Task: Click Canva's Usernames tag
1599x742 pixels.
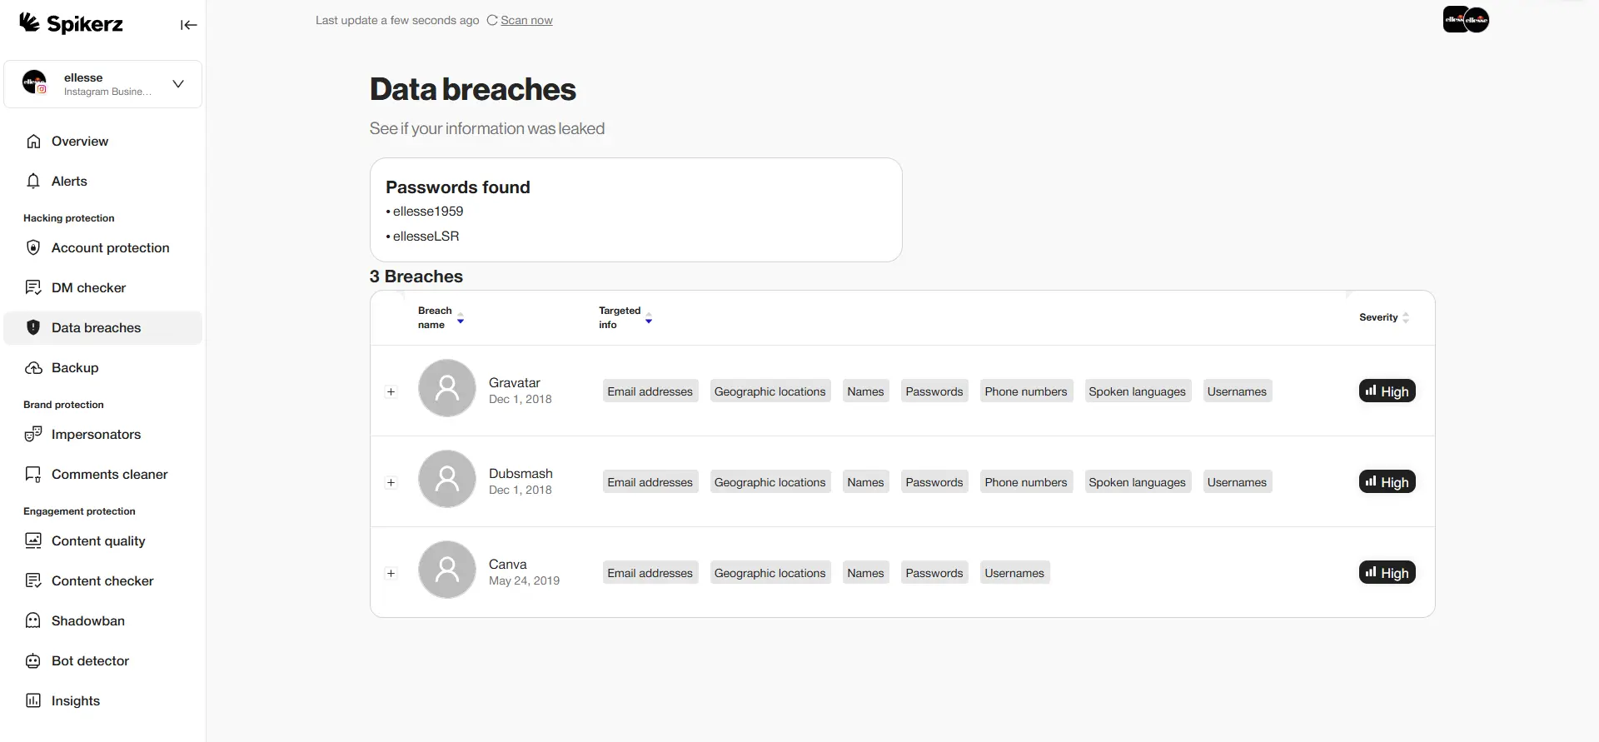Action: tap(1014, 573)
